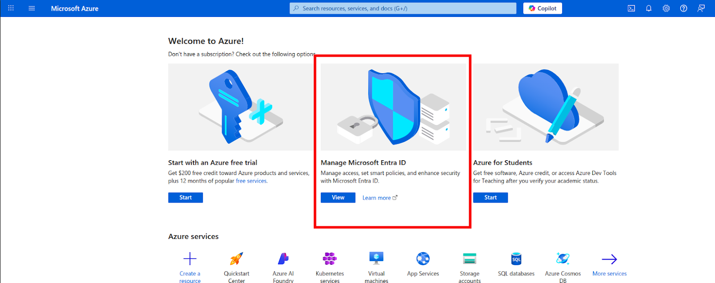715x283 pixels.
Task: Click the 'Welcome to Azure!' heading
Action: pyautogui.click(x=206, y=41)
